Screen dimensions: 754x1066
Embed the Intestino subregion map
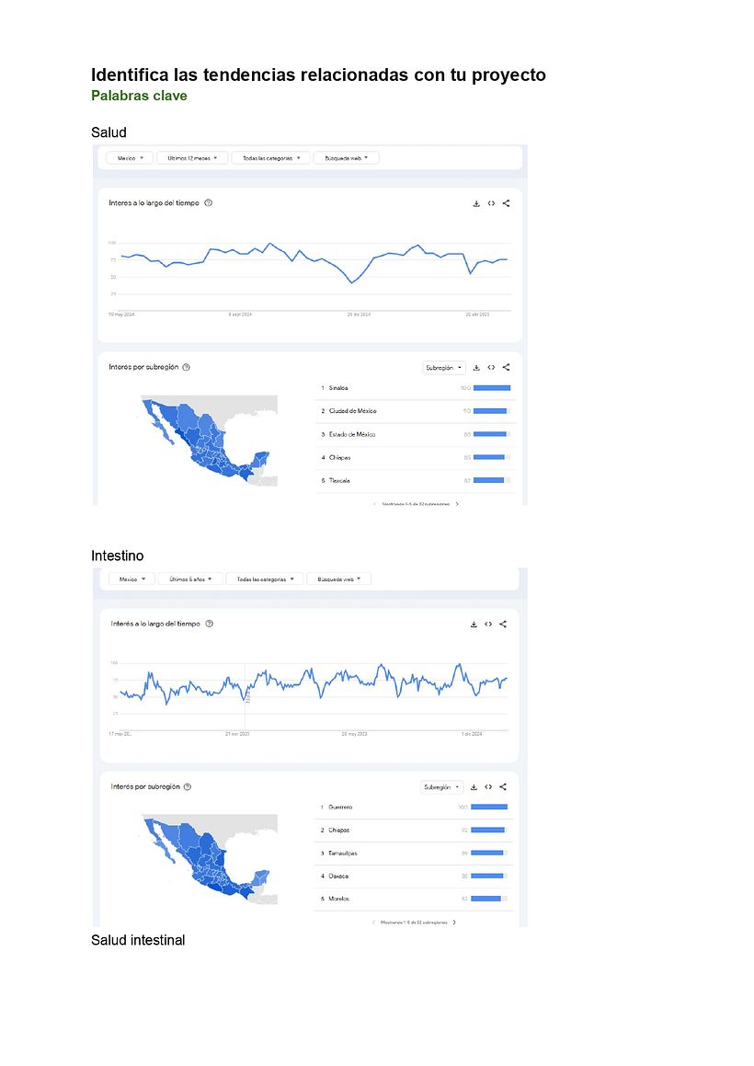coord(488,787)
